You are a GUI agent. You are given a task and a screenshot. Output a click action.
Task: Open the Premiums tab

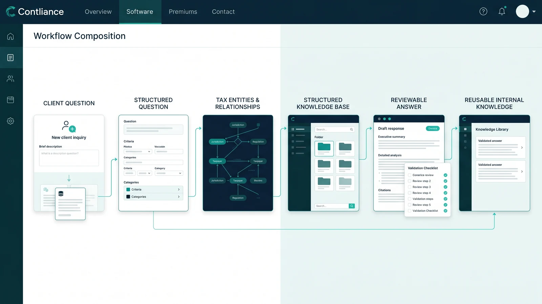coord(183,12)
